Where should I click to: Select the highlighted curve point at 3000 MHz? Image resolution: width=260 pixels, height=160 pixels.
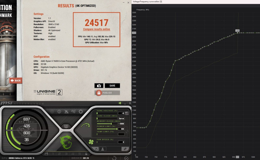238,33
